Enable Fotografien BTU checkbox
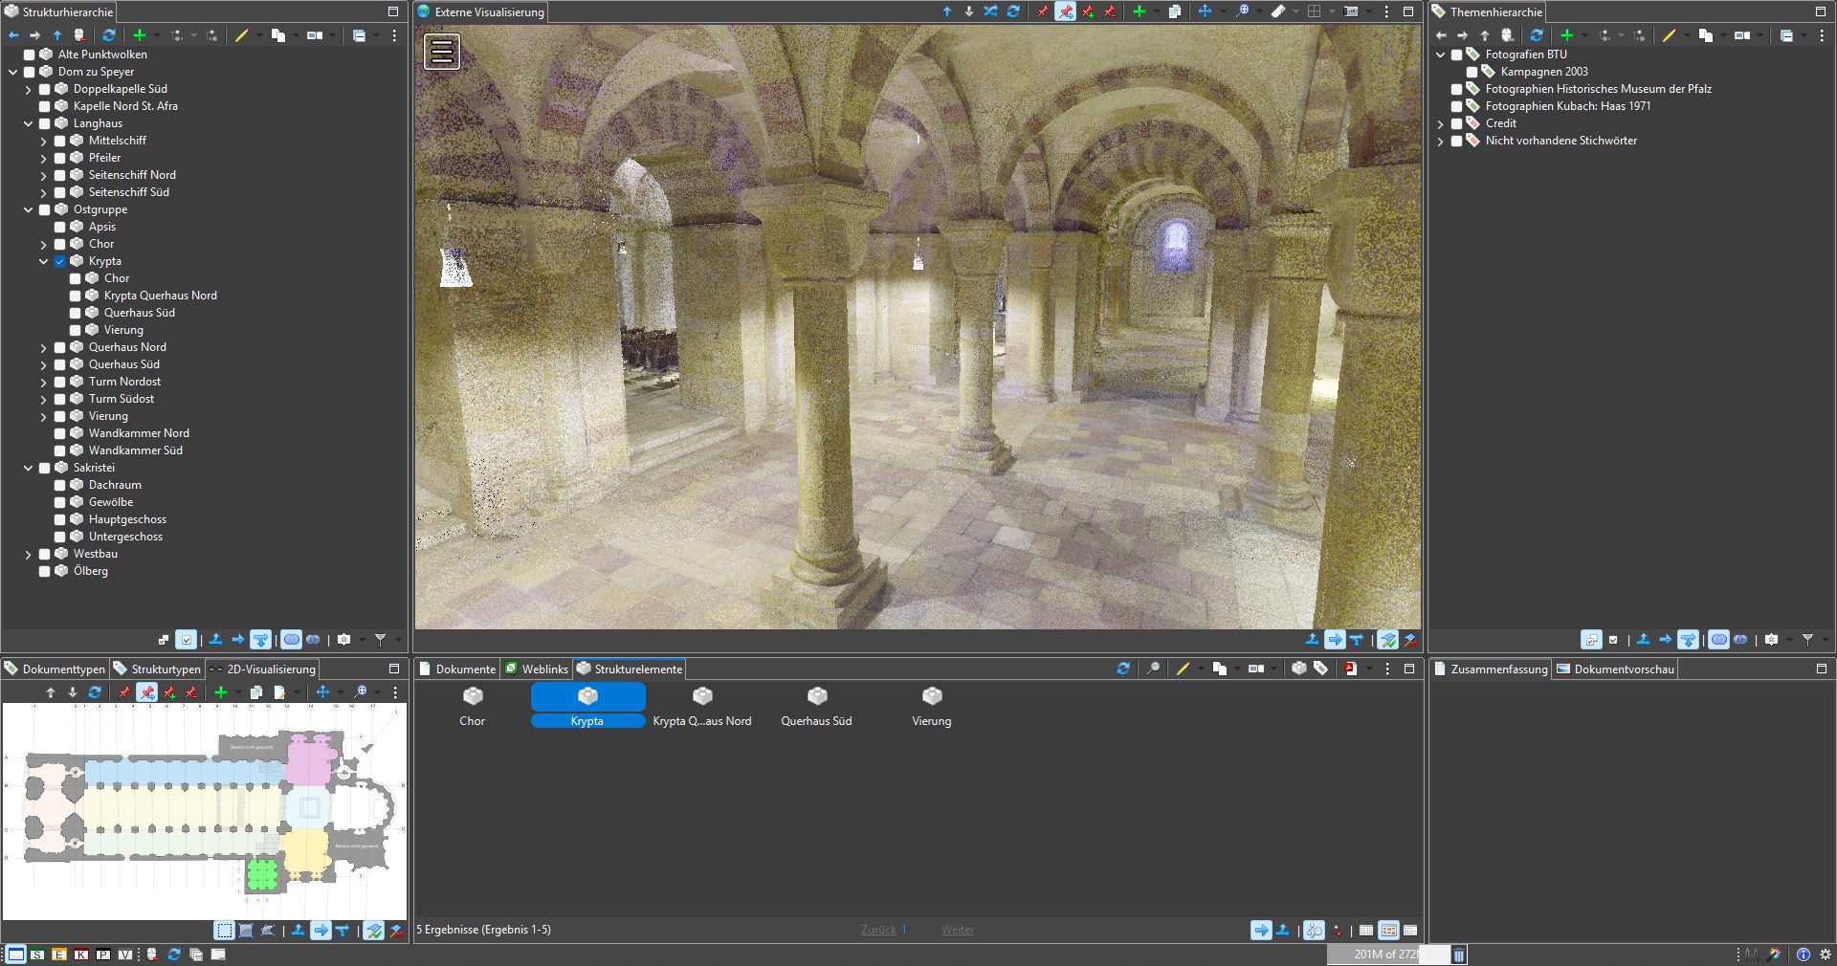This screenshot has width=1837, height=966. 1457,55
